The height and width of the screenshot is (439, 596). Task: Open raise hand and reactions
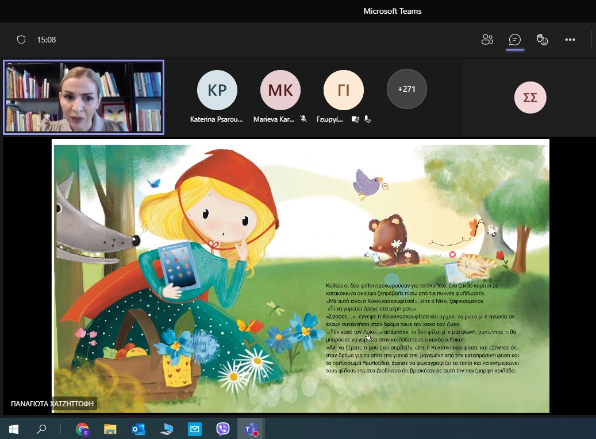(x=542, y=40)
